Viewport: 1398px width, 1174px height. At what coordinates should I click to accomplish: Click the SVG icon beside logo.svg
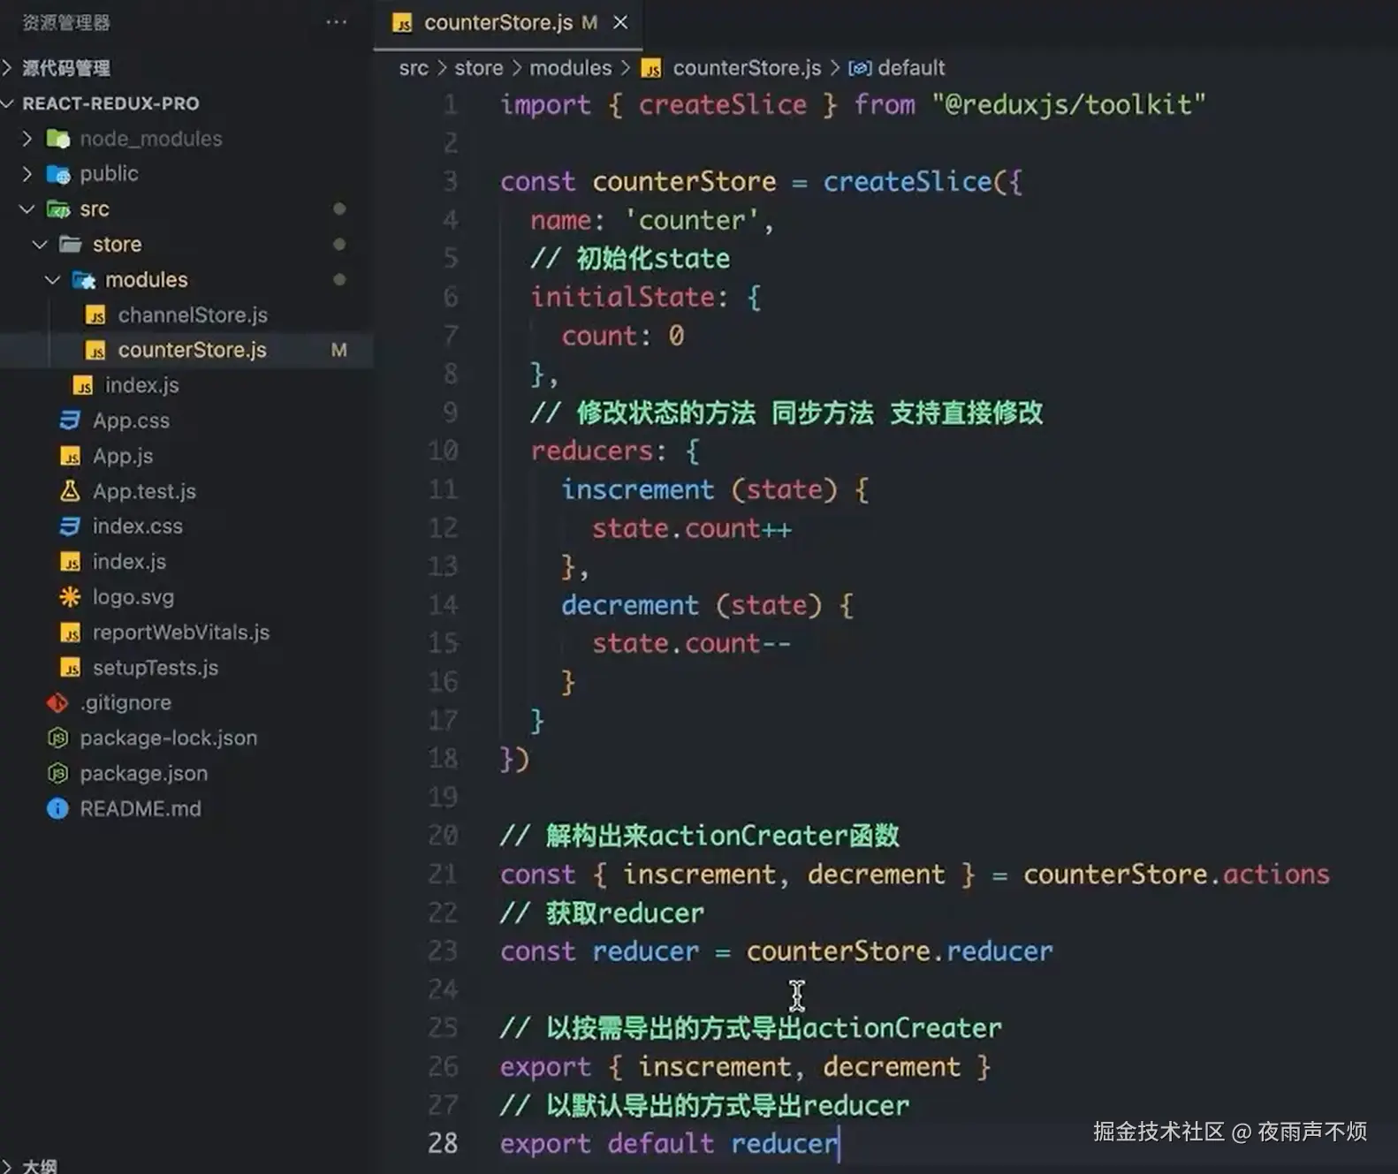click(x=70, y=597)
